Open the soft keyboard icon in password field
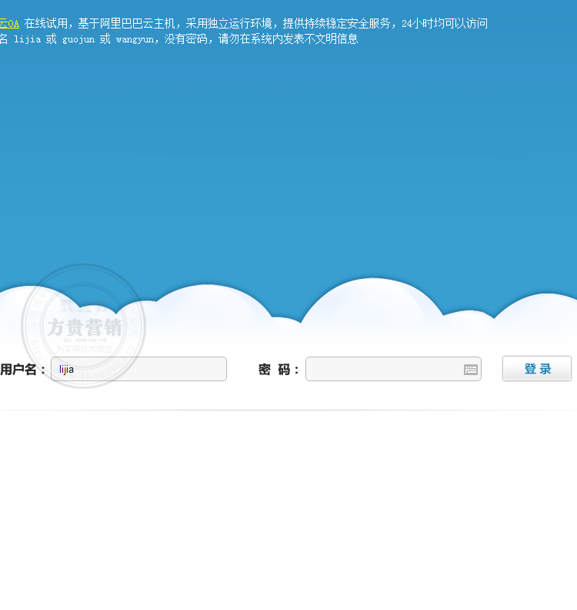 click(x=471, y=369)
